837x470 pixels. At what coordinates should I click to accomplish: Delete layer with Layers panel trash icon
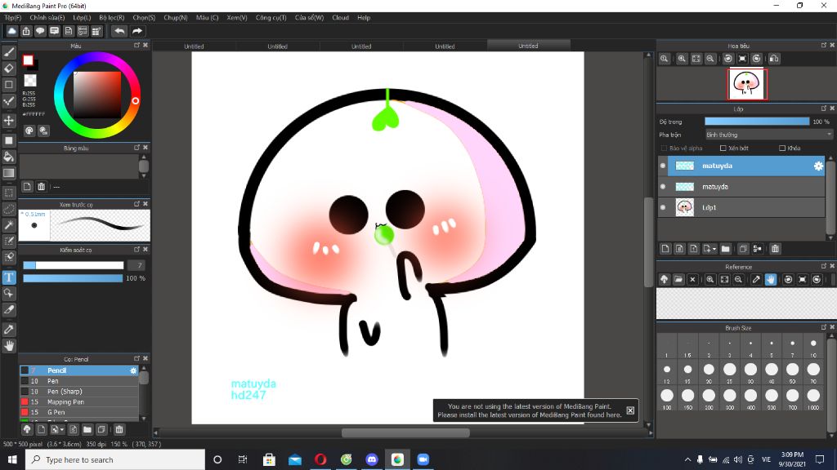point(775,249)
